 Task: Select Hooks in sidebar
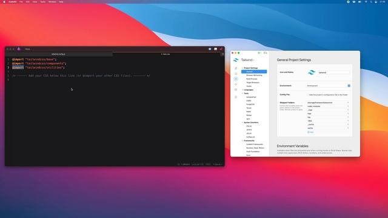coord(249,86)
